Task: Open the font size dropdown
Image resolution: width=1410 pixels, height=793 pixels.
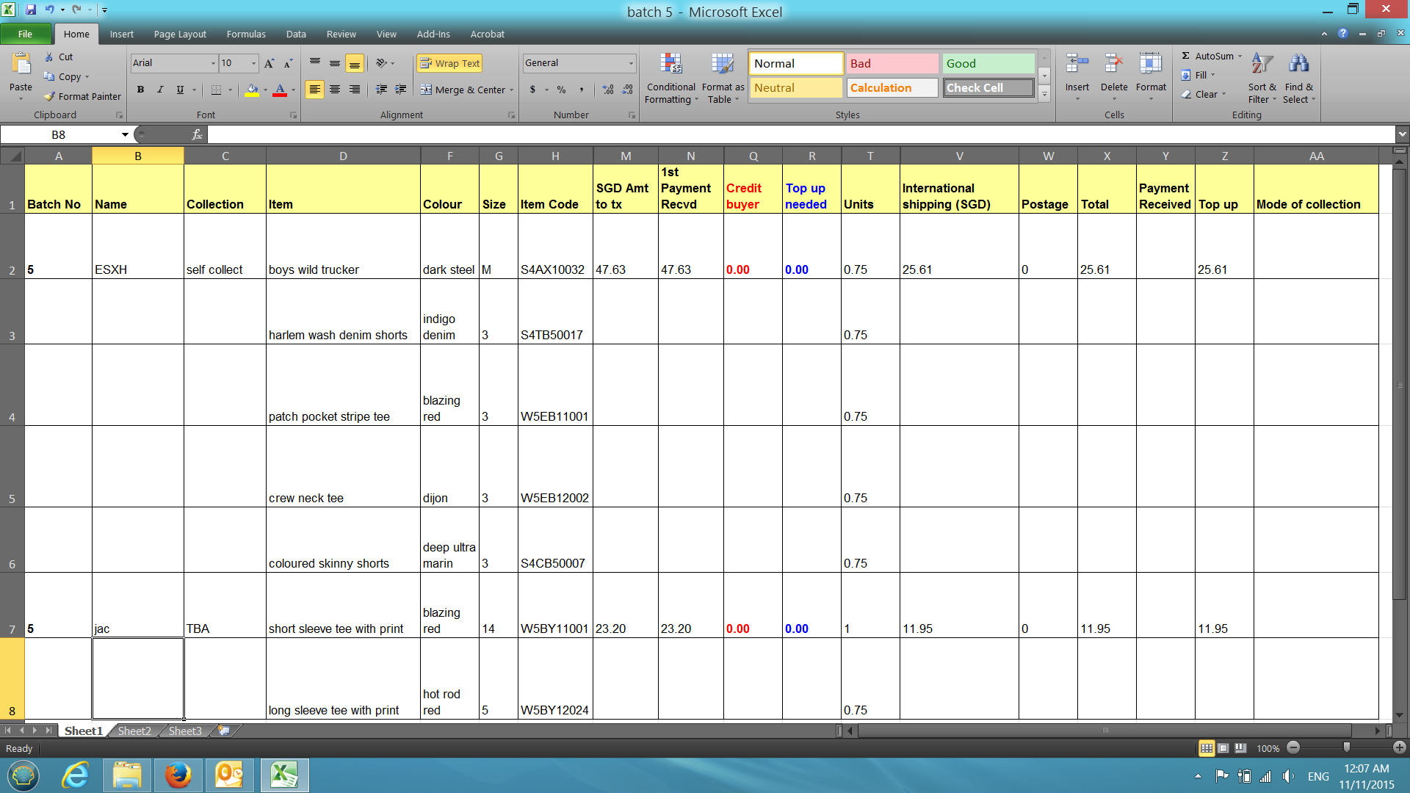Action: point(254,63)
